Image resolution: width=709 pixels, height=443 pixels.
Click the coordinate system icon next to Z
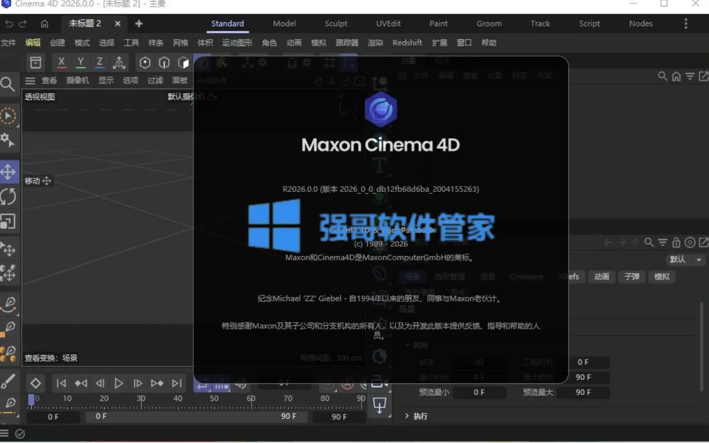(119, 62)
